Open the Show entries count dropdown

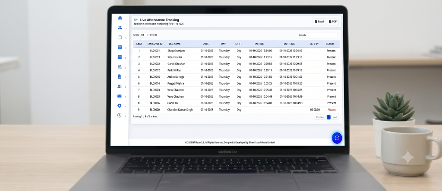(x=145, y=35)
